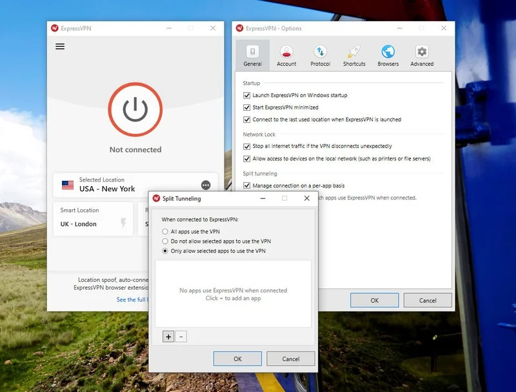Toggle Manage connection on a per-app basis
This screenshot has height=392, width=516.
[x=246, y=185]
